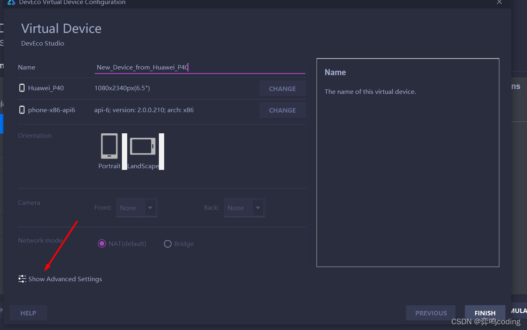The image size is (527, 330).
Task: Click the phone-x86-api6 label
Action: click(x=52, y=110)
